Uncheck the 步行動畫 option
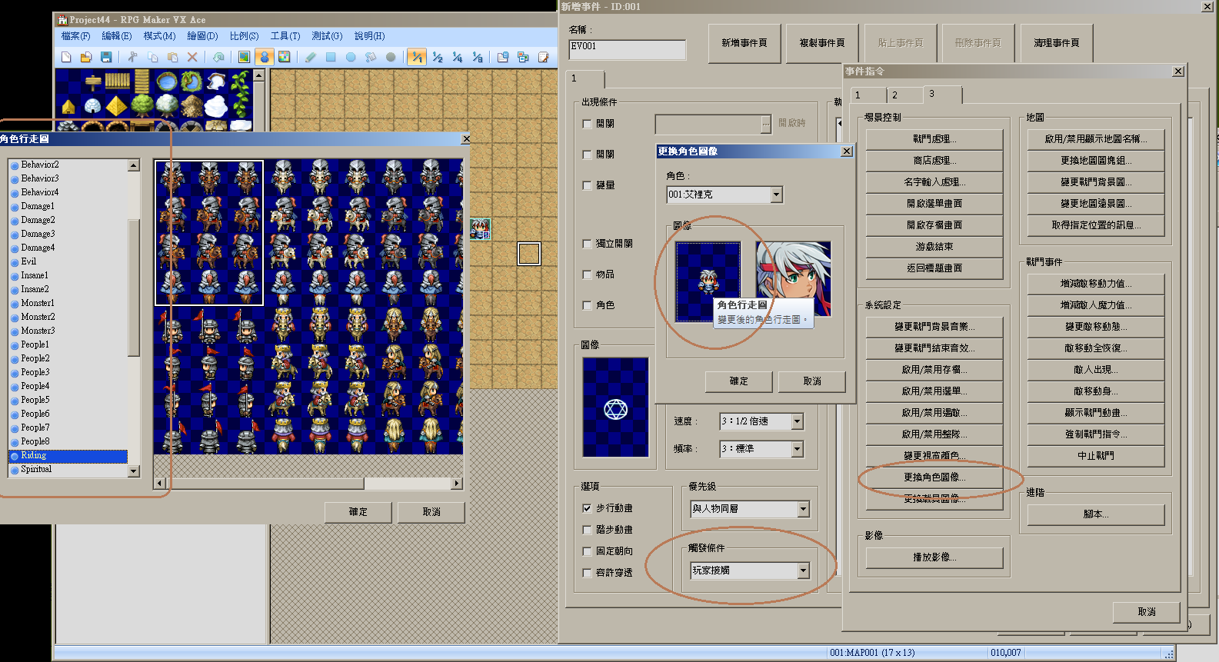 587,508
